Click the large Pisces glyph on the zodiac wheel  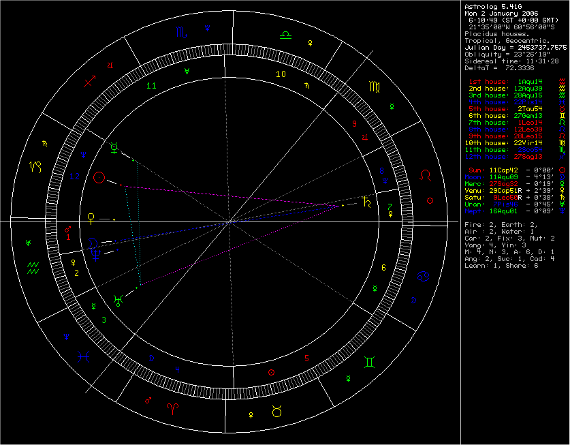coord(83,356)
